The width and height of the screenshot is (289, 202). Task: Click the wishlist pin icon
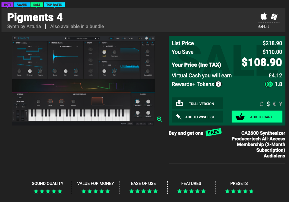[x=179, y=117]
